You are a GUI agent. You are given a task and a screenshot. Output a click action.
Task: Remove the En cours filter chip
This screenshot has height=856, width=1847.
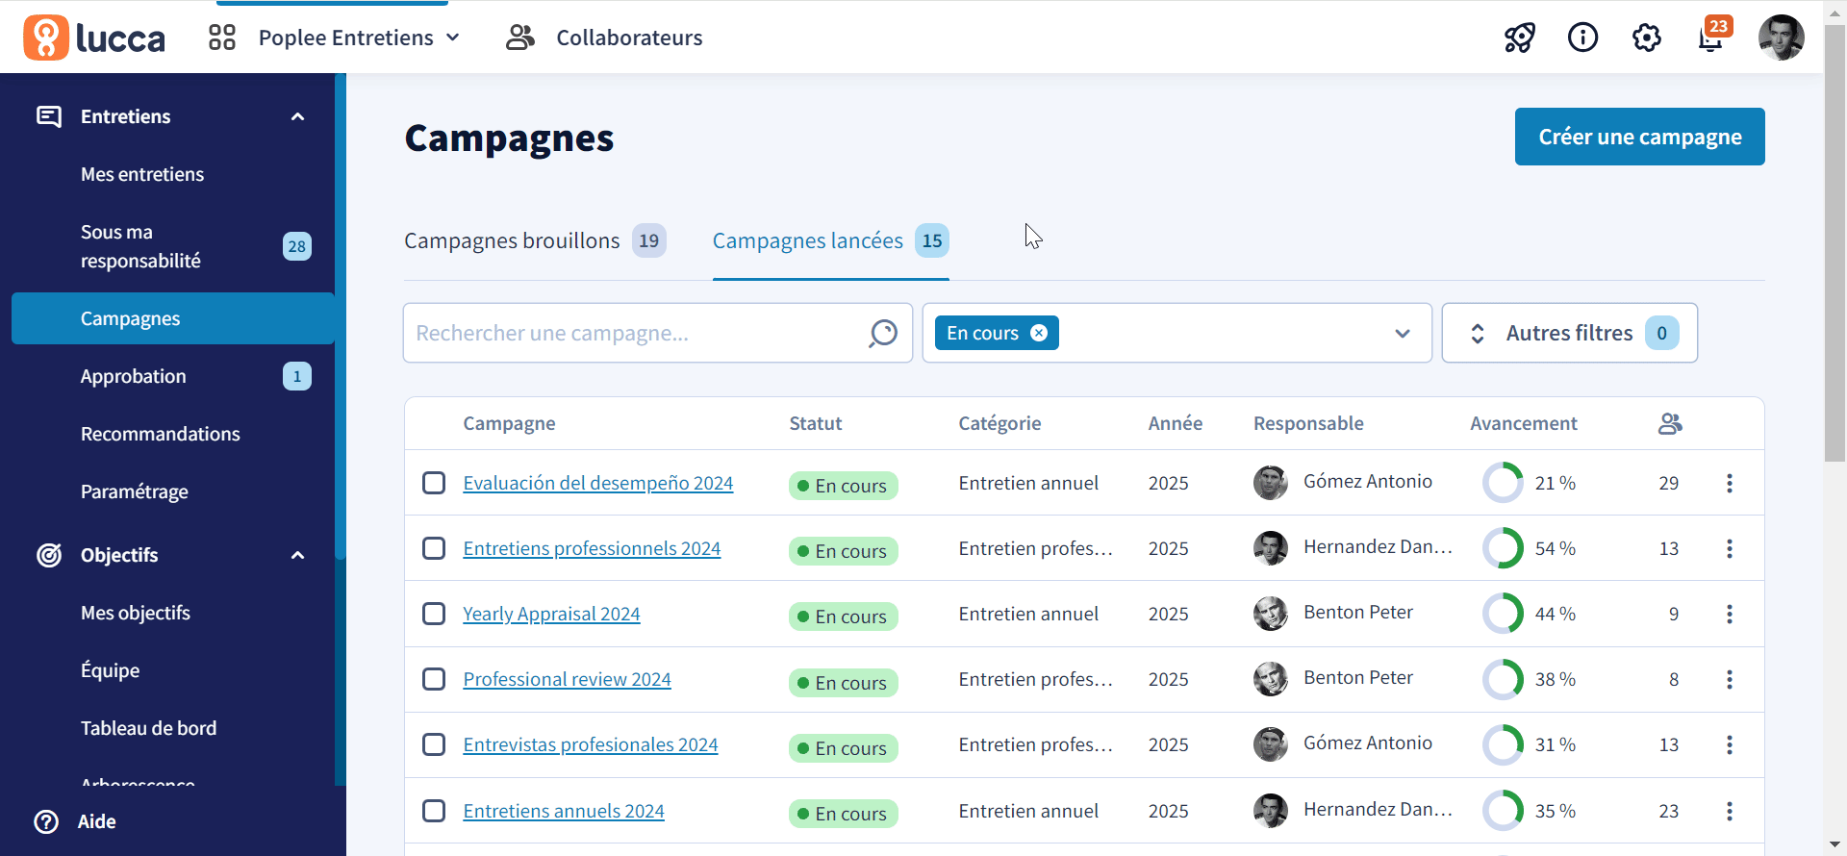click(x=1039, y=333)
